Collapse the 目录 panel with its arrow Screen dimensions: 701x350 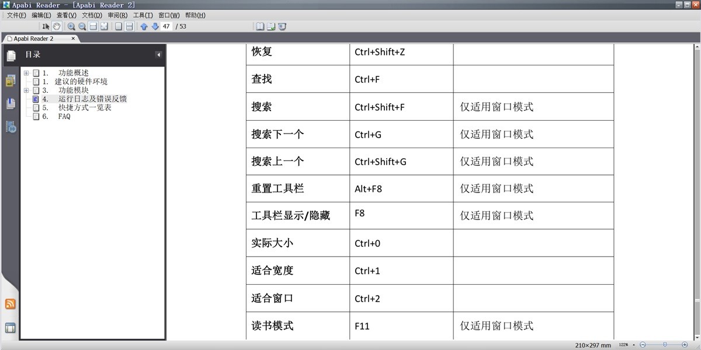[158, 54]
